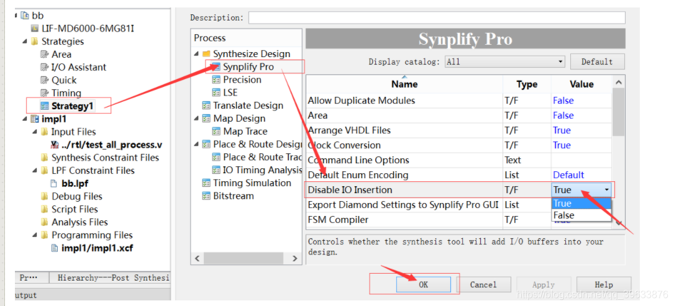Click the Debug Files folder icon
The width and height of the screenshot is (674, 306).
tap(45, 196)
